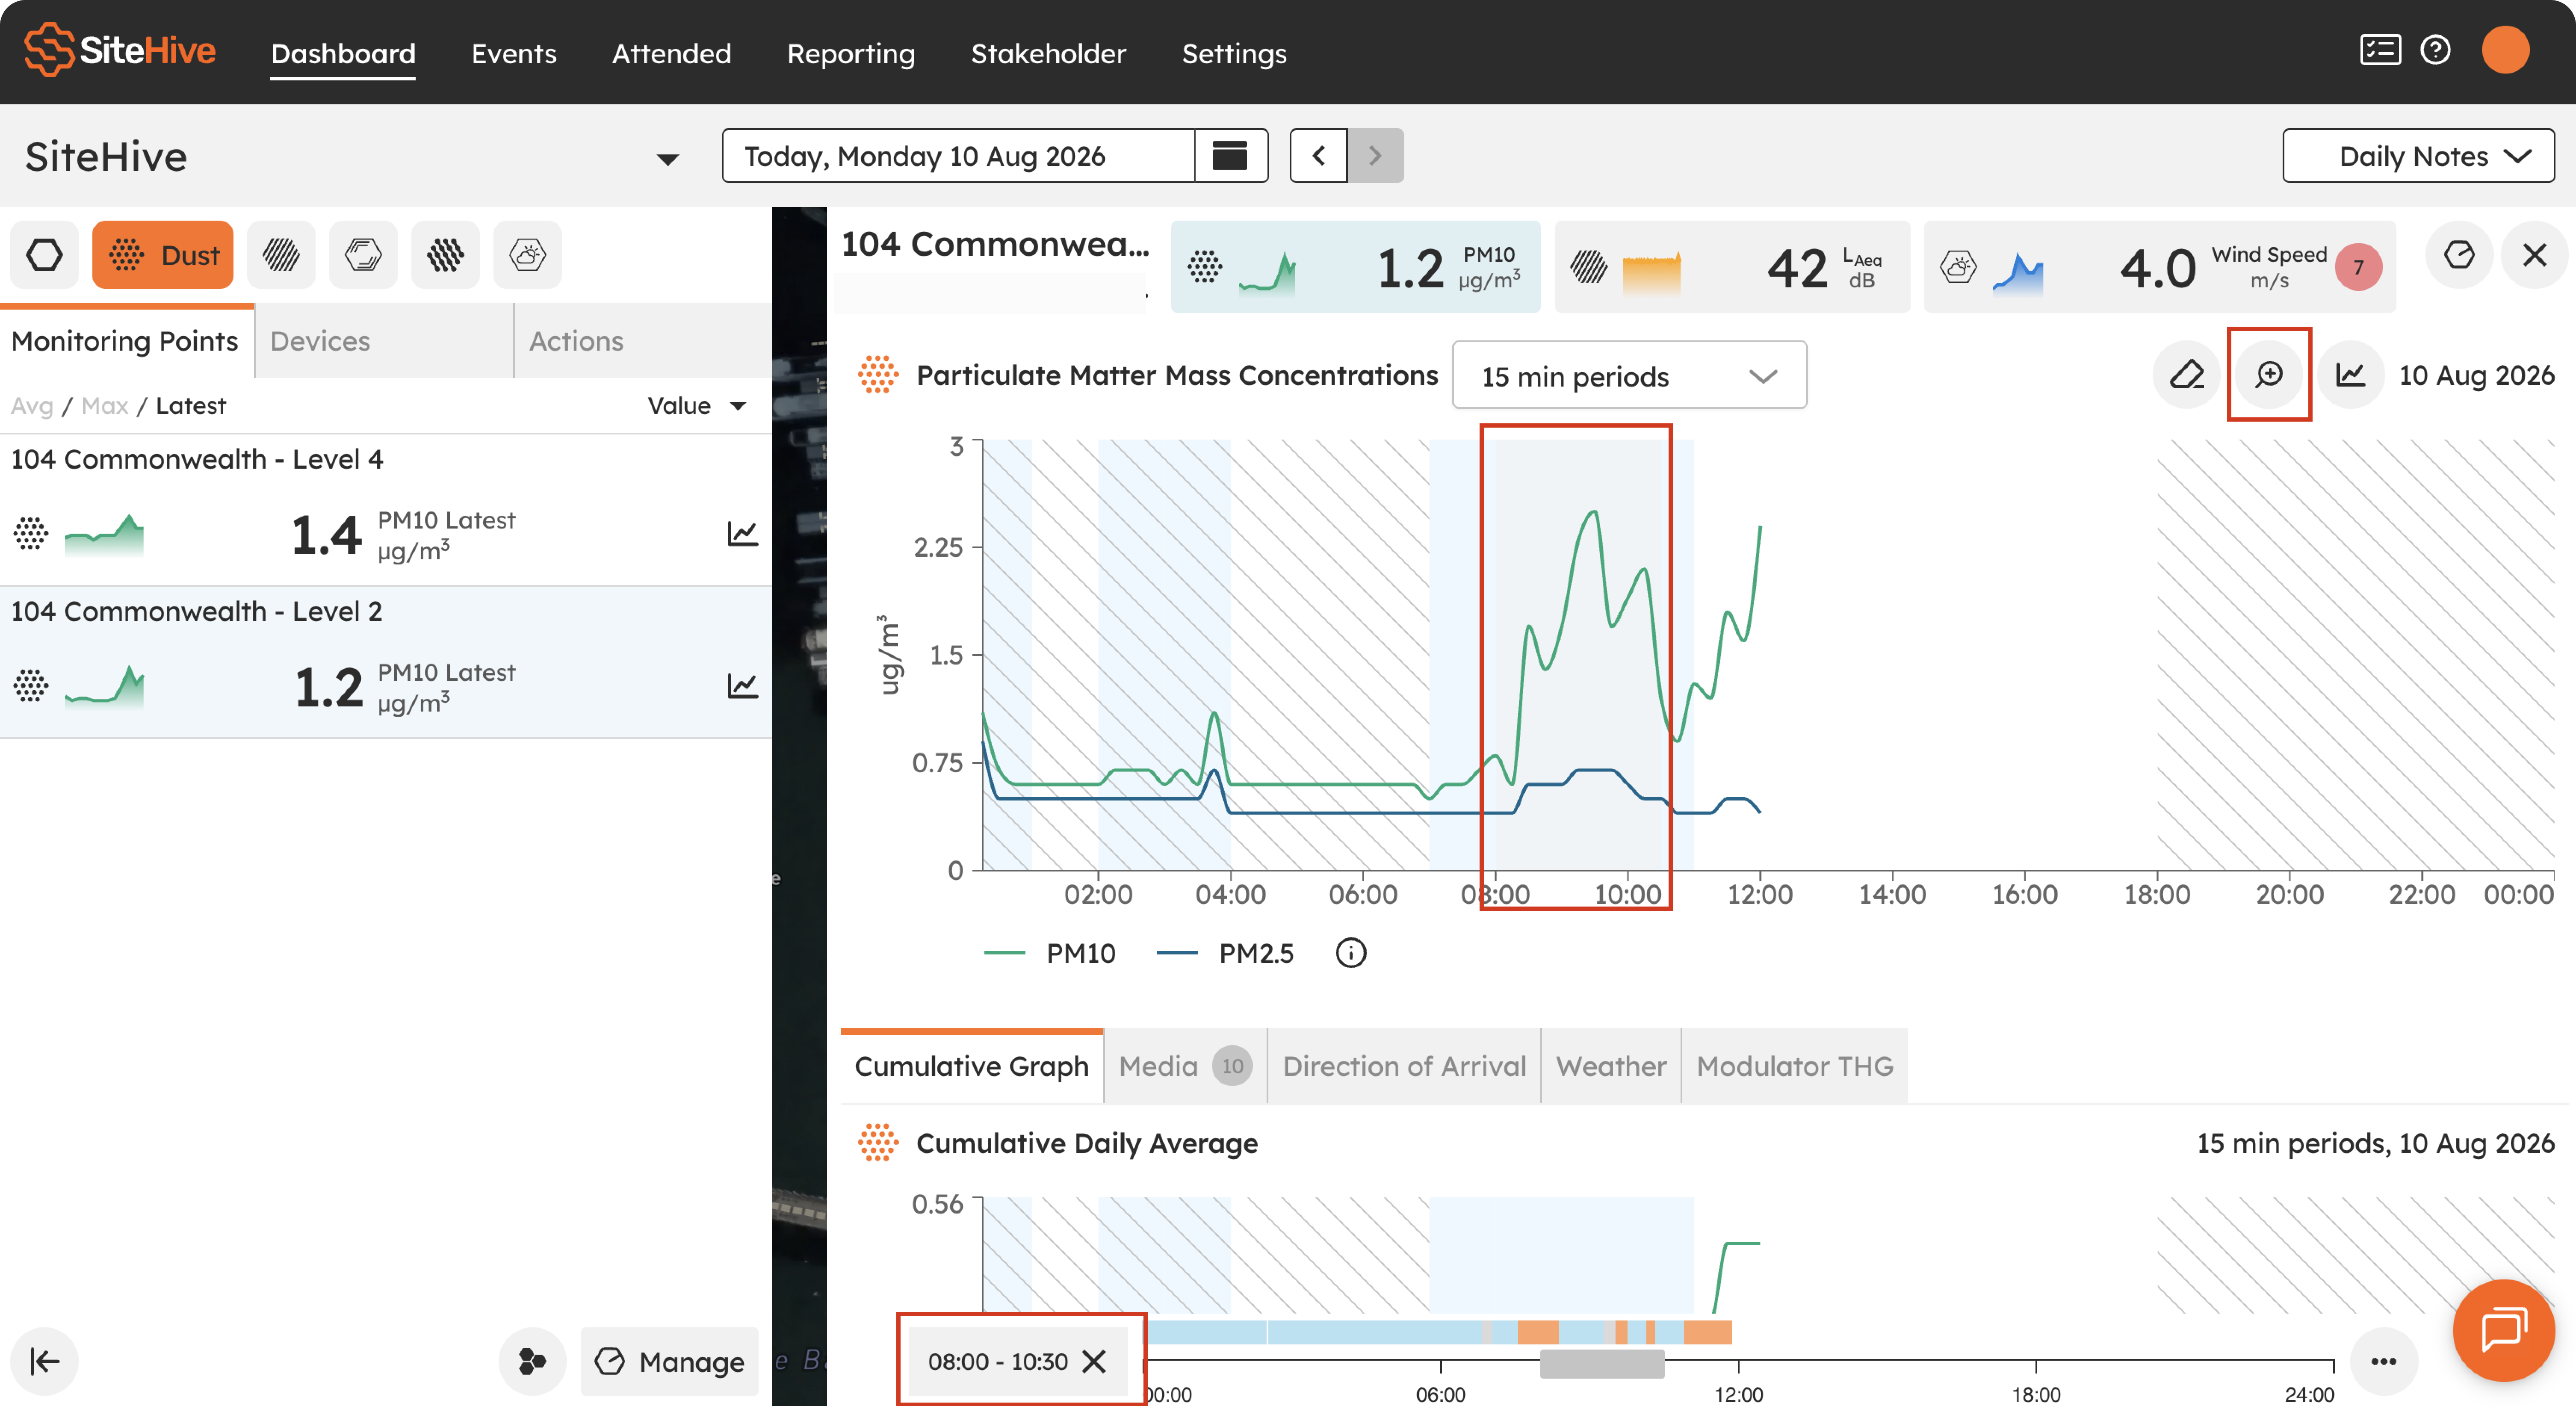This screenshot has height=1406, width=2576.
Task: Select Max value mode
Action: (105, 406)
